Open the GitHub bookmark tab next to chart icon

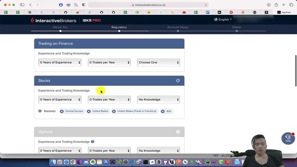(65, 13)
